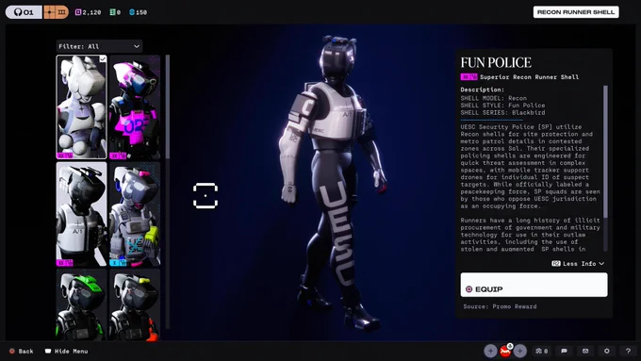This screenshot has width=641, height=361.
Task: Select the magenta 02 shell skin thumbnail
Action: [135, 107]
